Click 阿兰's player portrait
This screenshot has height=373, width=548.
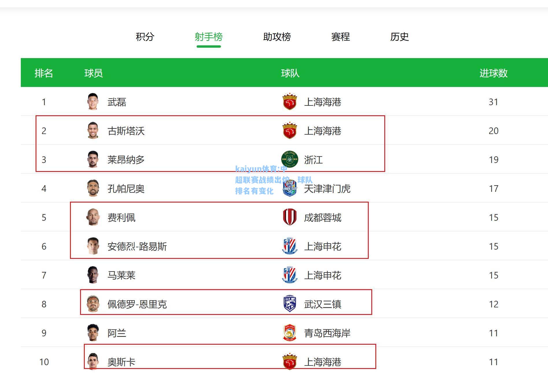pyautogui.click(x=93, y=333)
